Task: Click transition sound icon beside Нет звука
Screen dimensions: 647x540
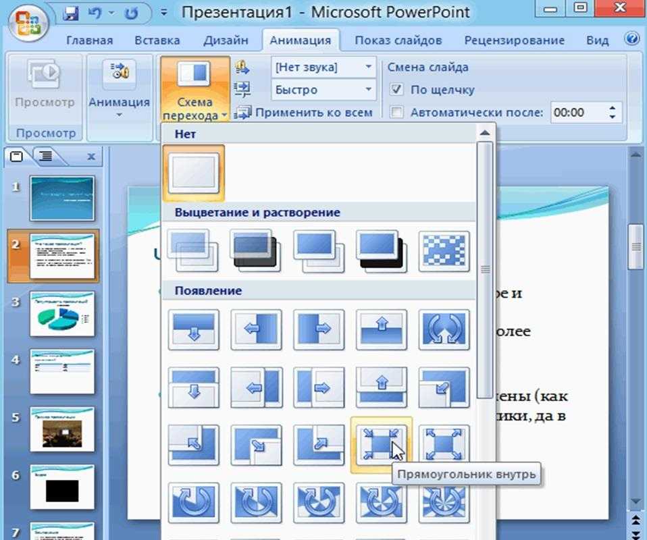Action: click(242, 67)
